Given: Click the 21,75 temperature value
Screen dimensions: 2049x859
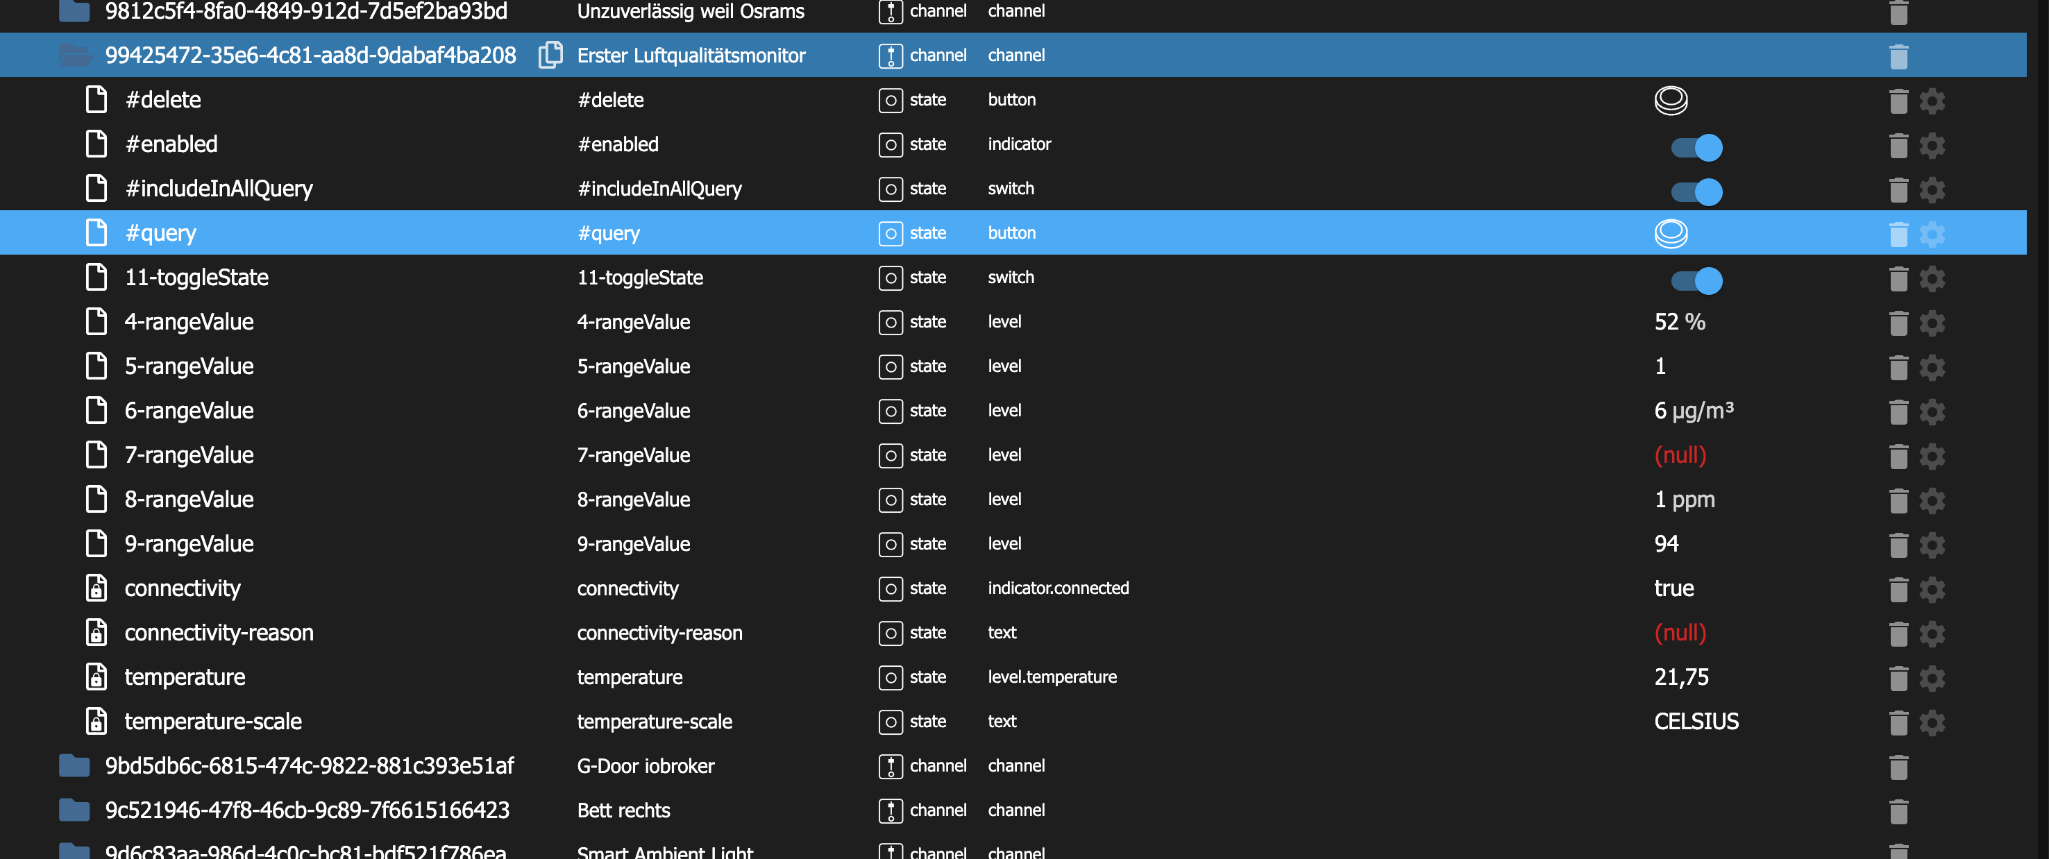Looking at the screenshot, I should 1680,677.
